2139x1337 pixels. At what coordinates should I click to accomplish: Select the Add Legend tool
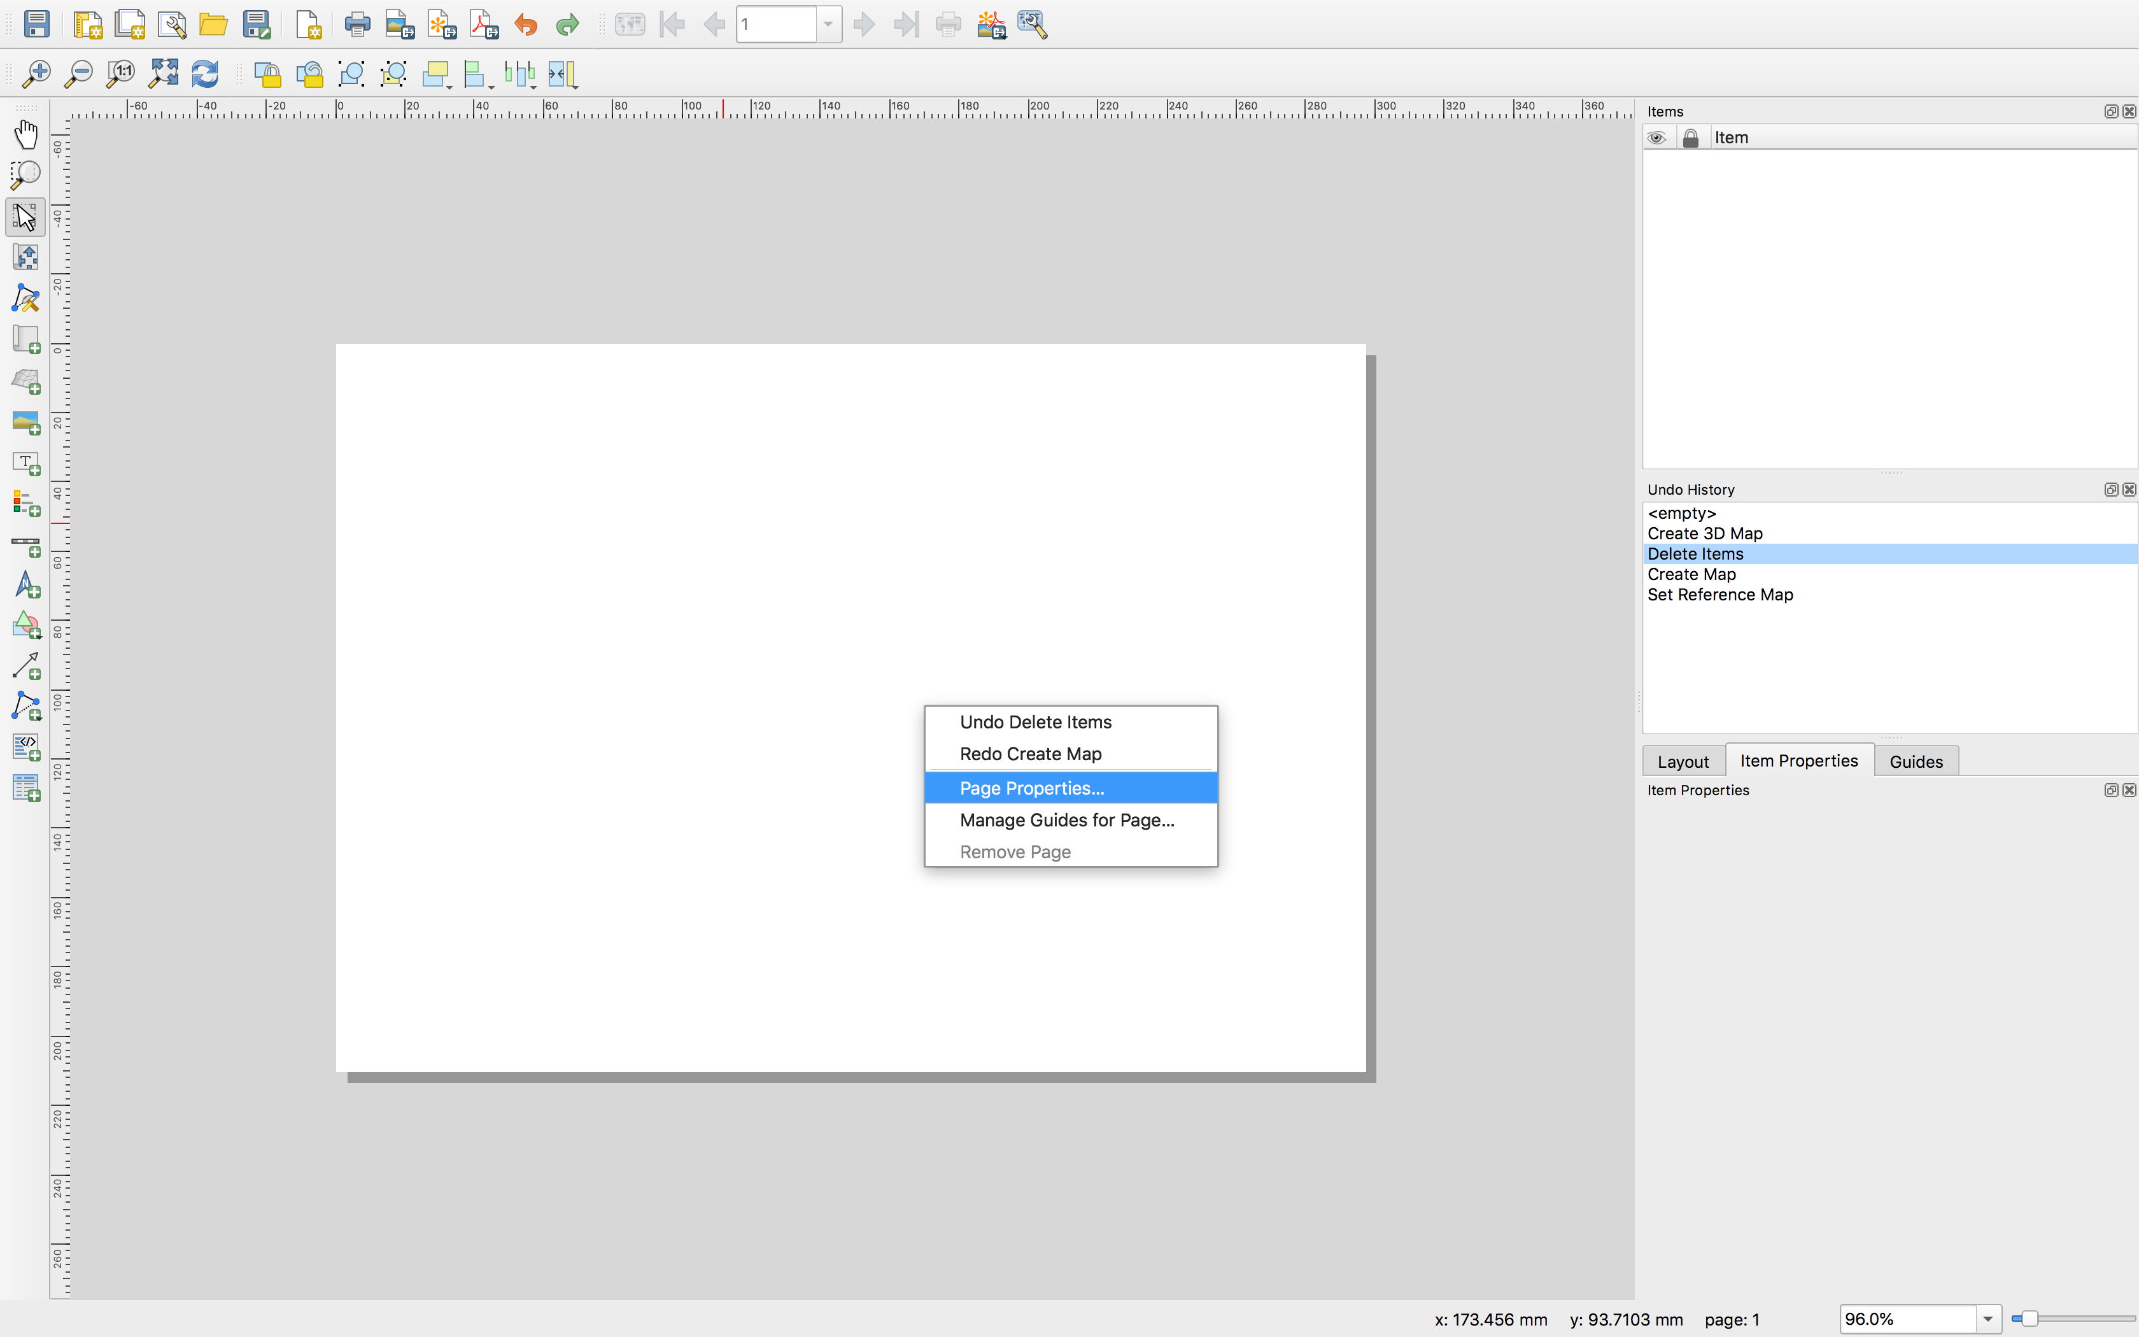(x=25, y=502)
